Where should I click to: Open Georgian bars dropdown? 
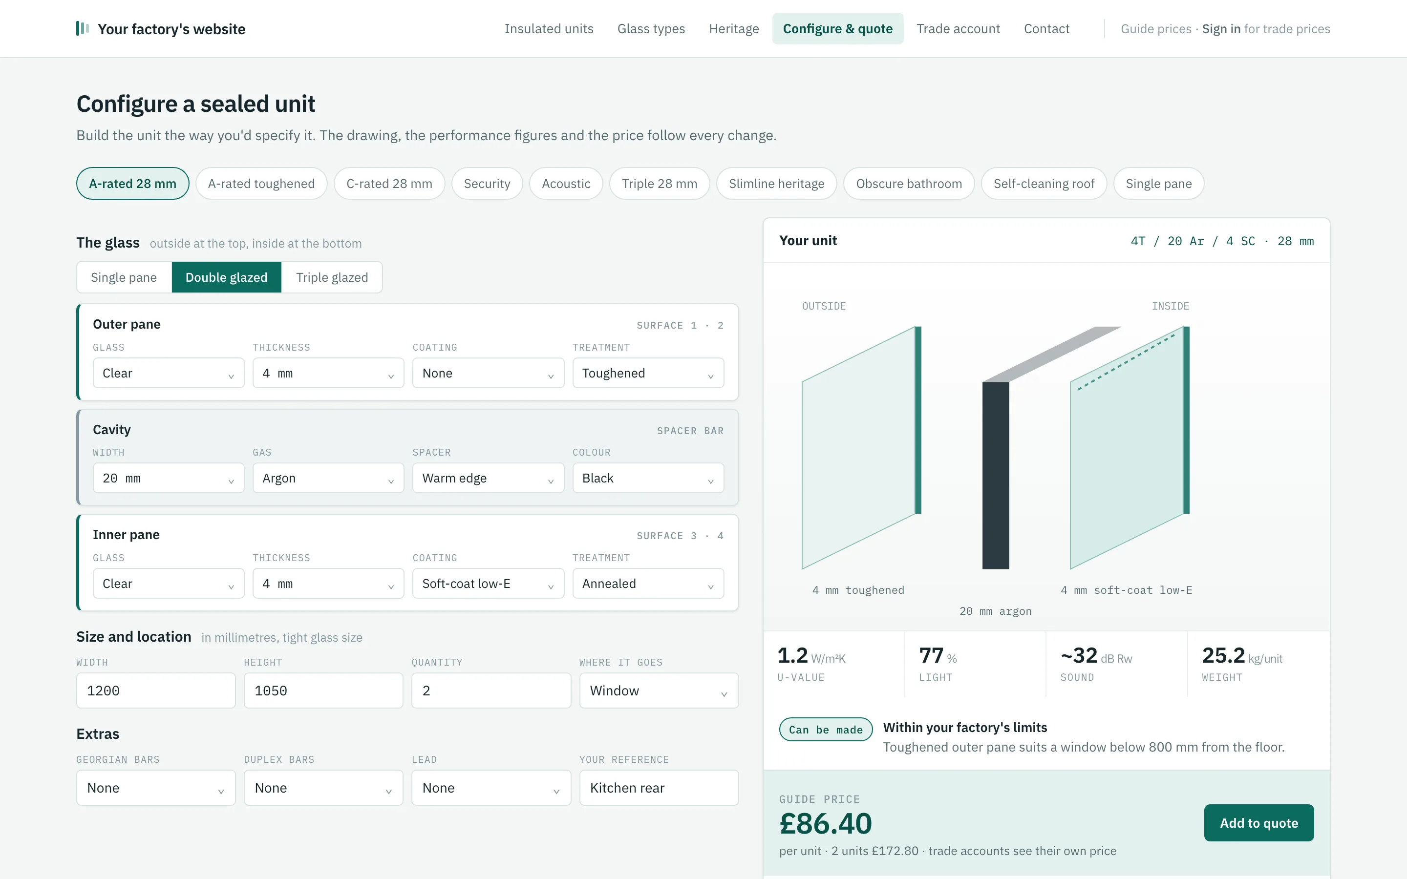point(156,788)
